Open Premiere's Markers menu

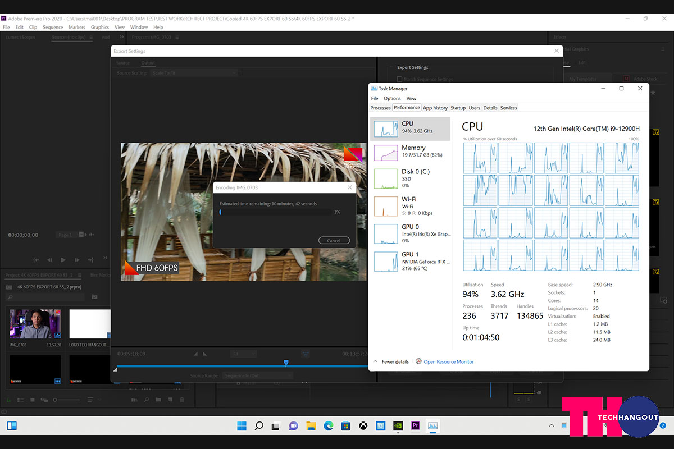click(x=77, y=27)
